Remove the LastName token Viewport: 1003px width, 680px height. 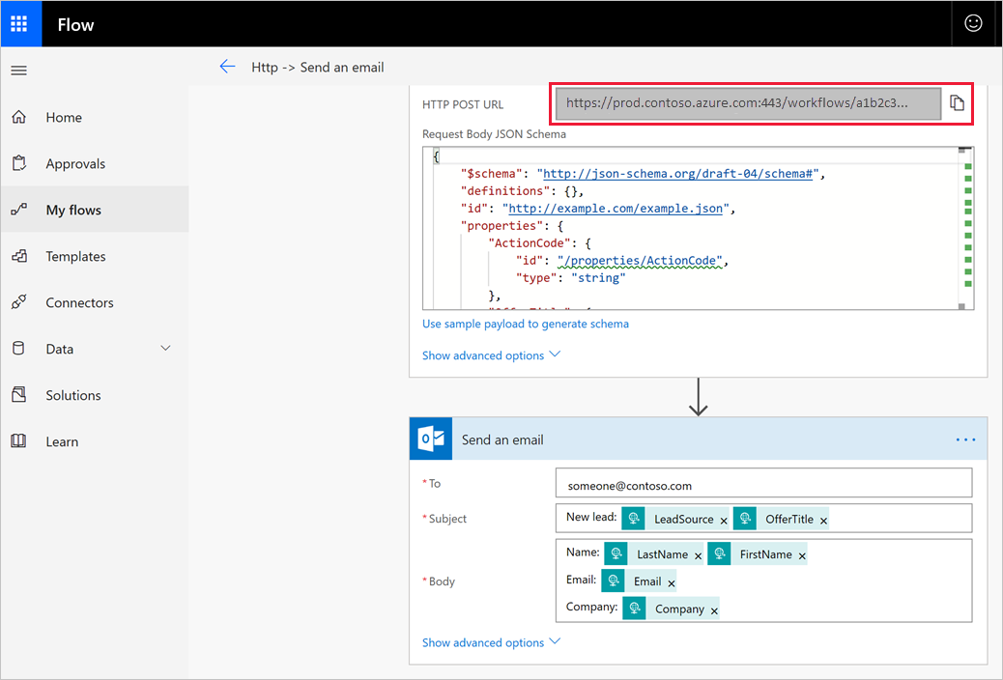[698, 556]
